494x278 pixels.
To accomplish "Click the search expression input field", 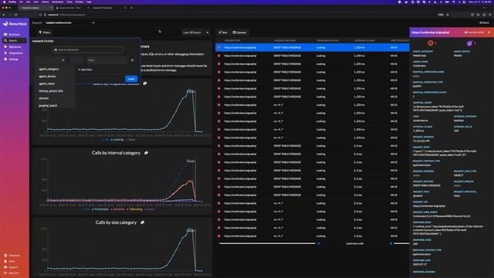I will click(88, 49).
